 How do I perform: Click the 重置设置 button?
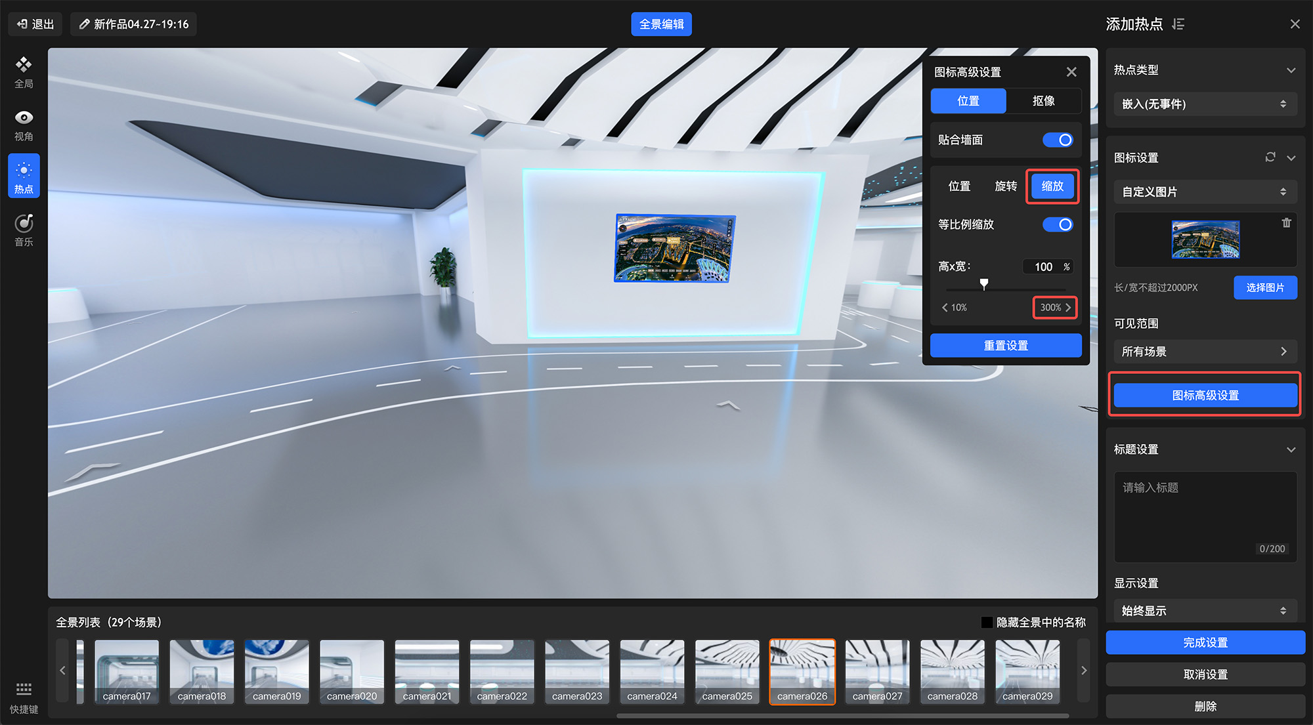1005,345
